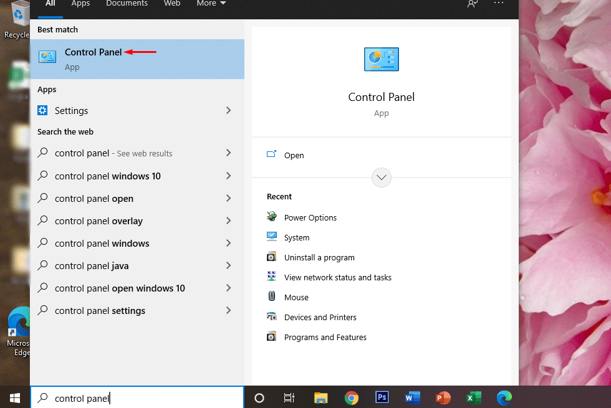Launch Excel from the taskbar
The width and height of the screenshot is (611, 408).
coord(473,397)
